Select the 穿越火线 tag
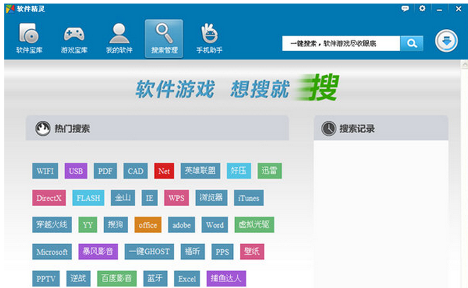This screenshot has width=468, height=288. tap(52, 225)
